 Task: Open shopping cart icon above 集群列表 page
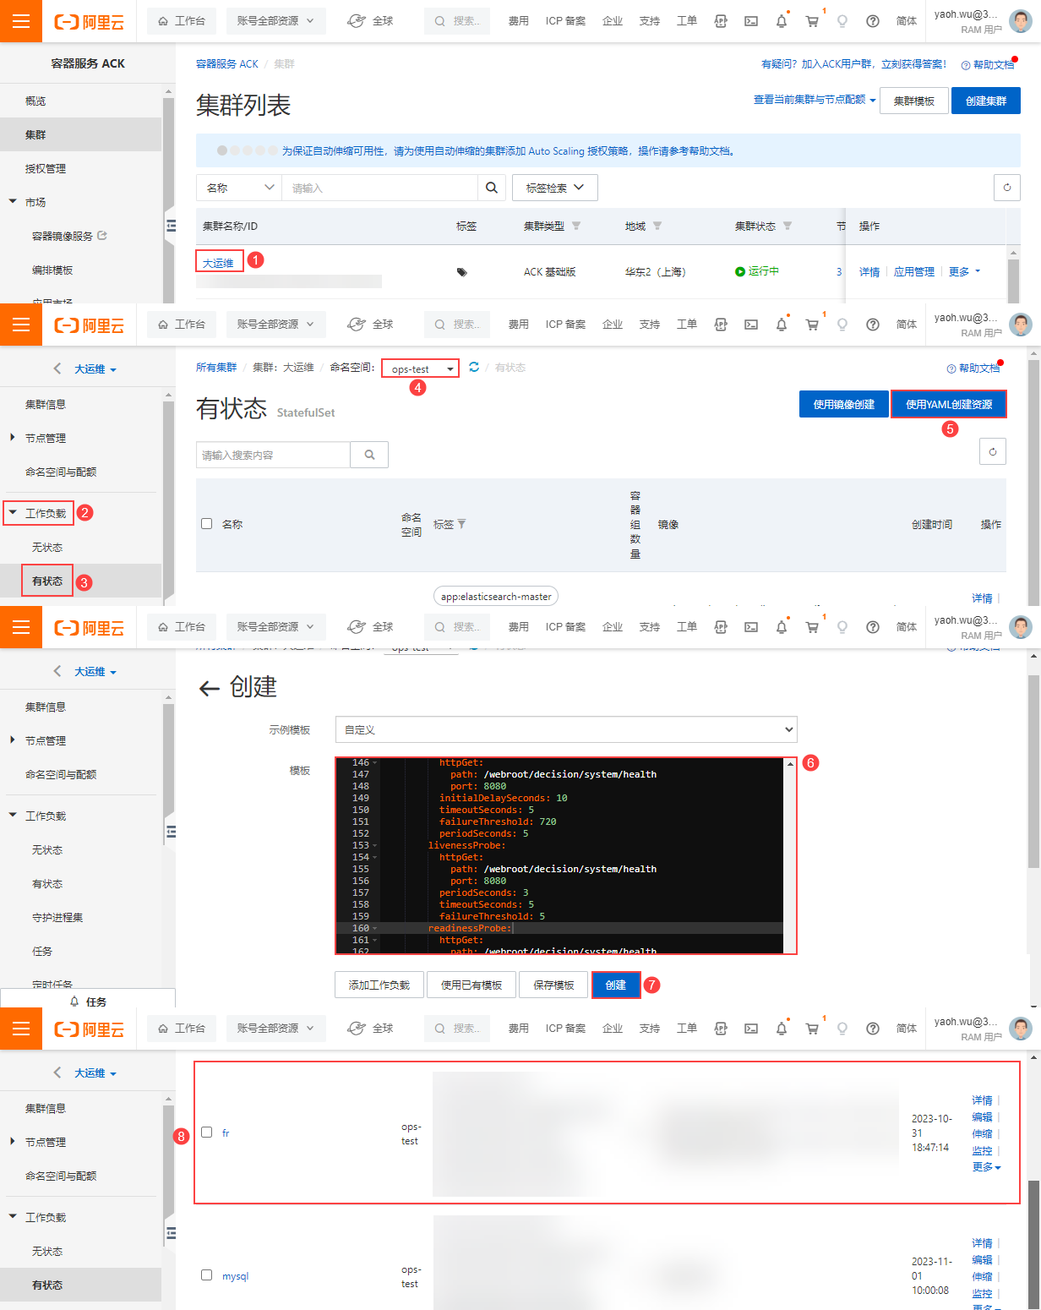pyautogui.click(x=812, y=21)
